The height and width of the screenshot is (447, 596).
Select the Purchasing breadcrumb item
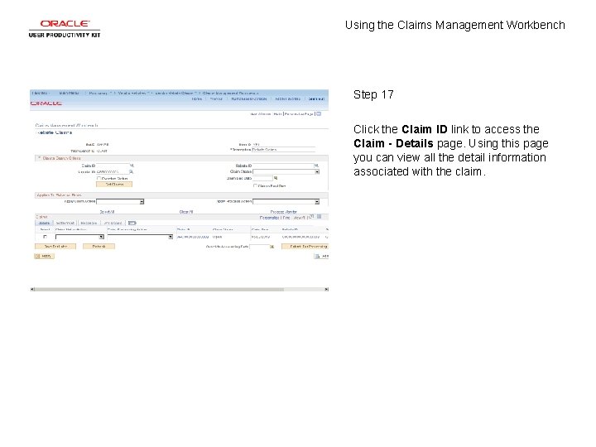(x=98, y=93)
